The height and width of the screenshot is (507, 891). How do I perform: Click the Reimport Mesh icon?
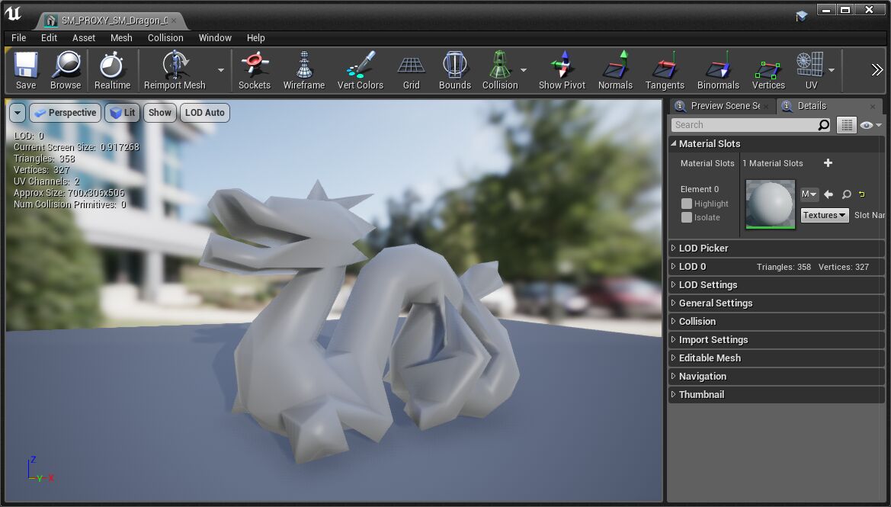point(175,71)
